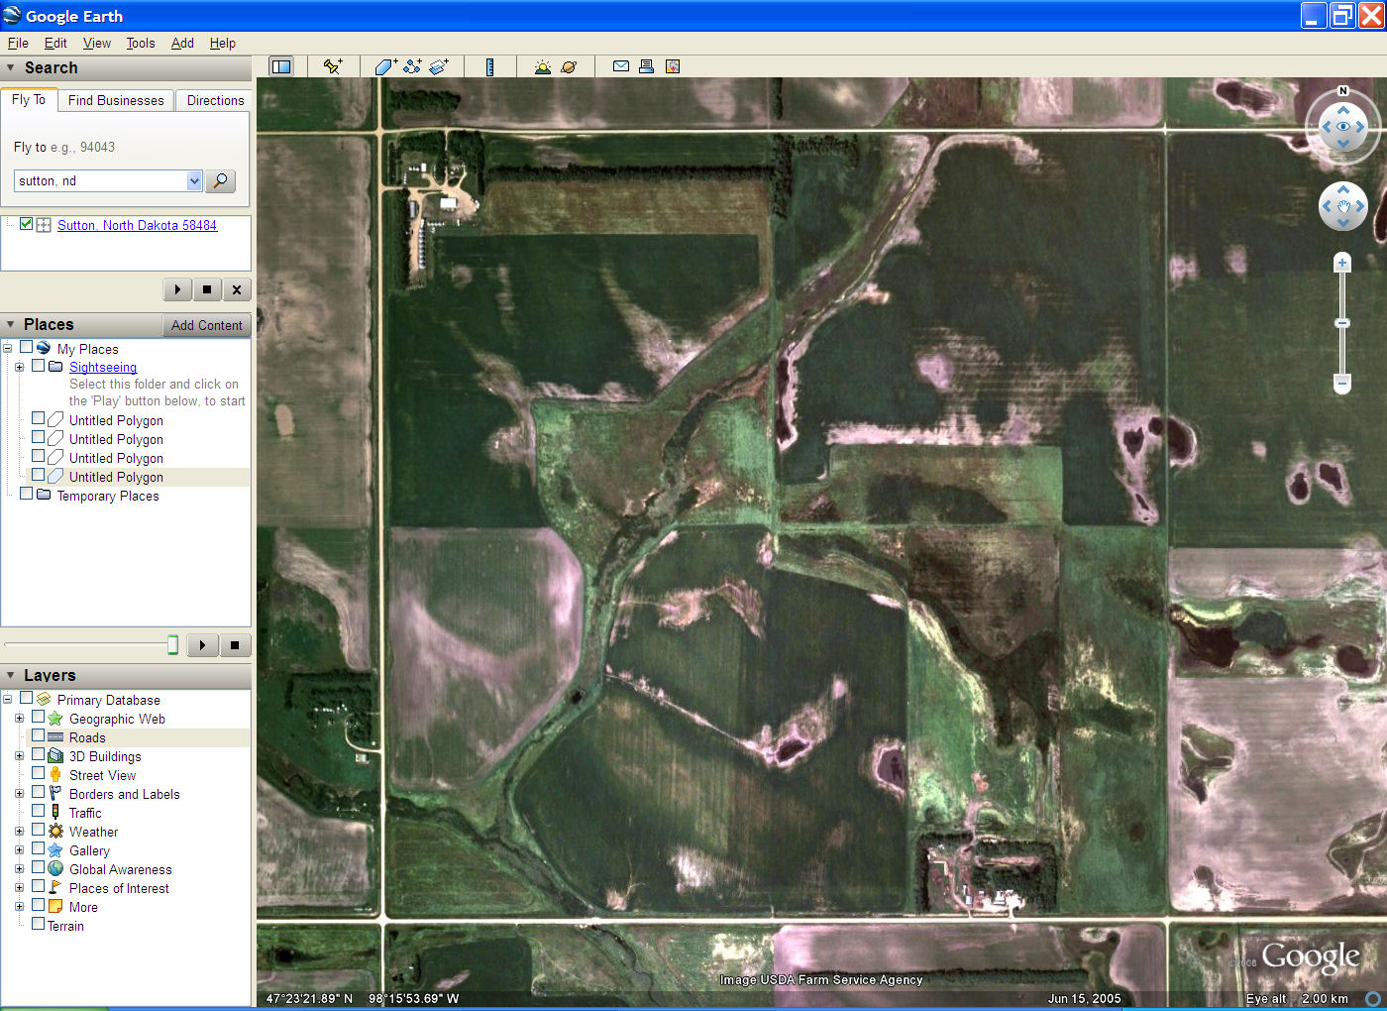Viewport: 1387px width, 1011px height.
Task: Open the Edit menu
Action: pos(55,43)
